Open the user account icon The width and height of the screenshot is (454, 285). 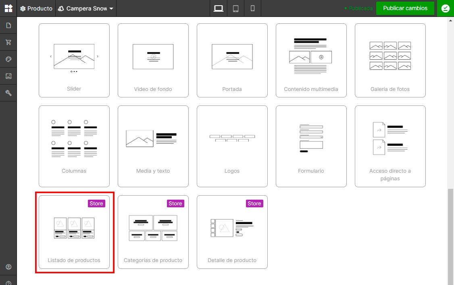[x=8, y=267]
